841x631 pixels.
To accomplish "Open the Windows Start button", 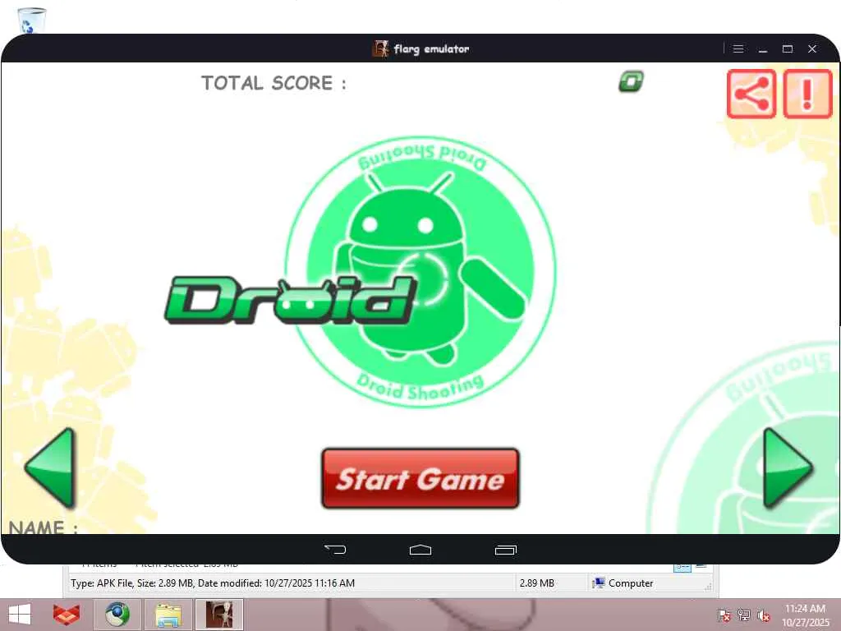I will (20, 615).
